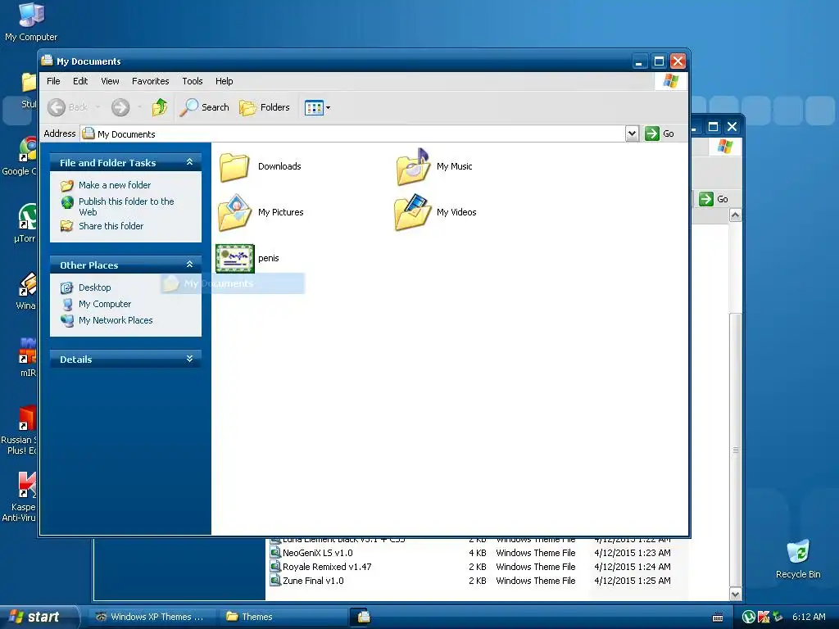The width and height of the screenshot is (839, 629).
Task: Select the image file thumbnail below My Pictures
Action: point(234,258)
